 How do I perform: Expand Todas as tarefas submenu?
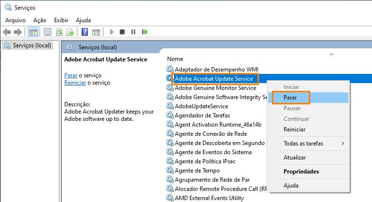point(308,144)
